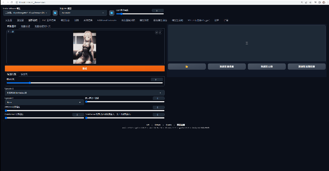Adjust the CLIP skip slider
Screen dimensions: 329x171
[140, 14]
